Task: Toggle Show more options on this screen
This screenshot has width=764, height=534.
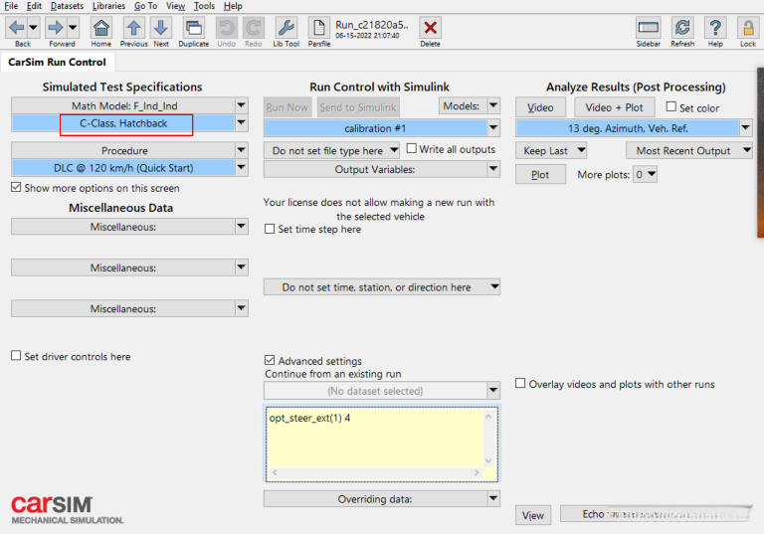Action: pyautogui.click(x=16, y=188)
